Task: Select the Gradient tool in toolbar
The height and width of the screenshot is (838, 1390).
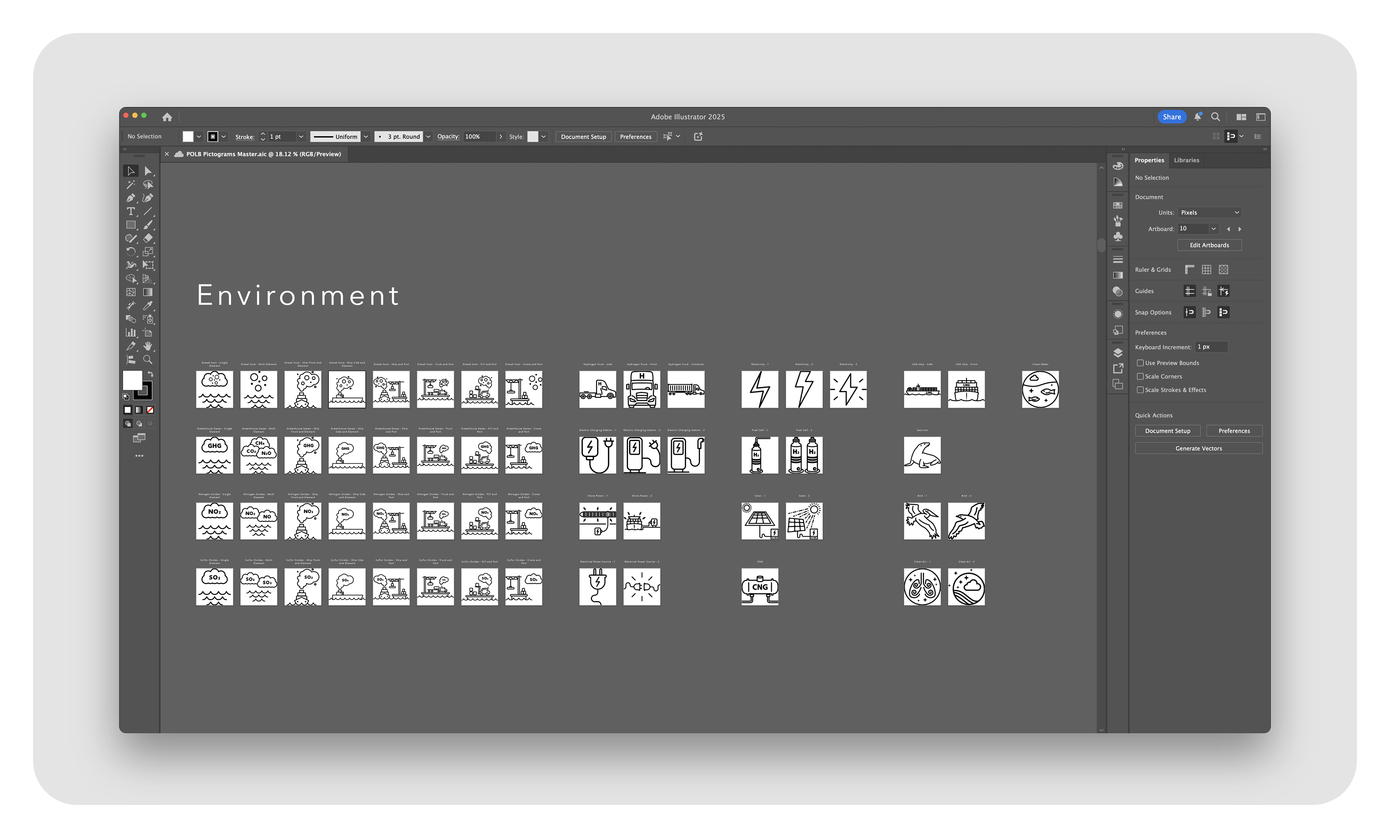Action: 148,292
